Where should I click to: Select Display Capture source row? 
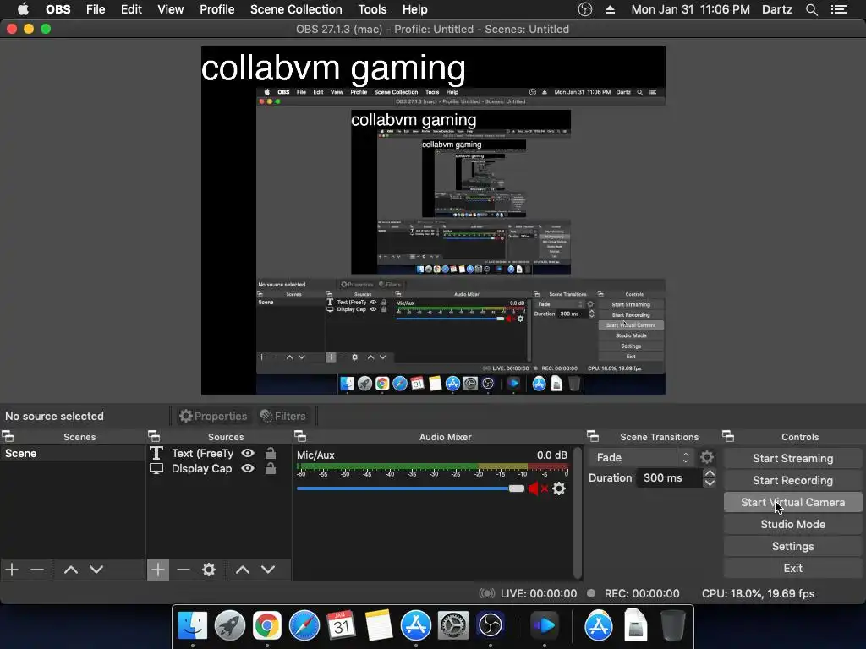[x=219, y=468]
